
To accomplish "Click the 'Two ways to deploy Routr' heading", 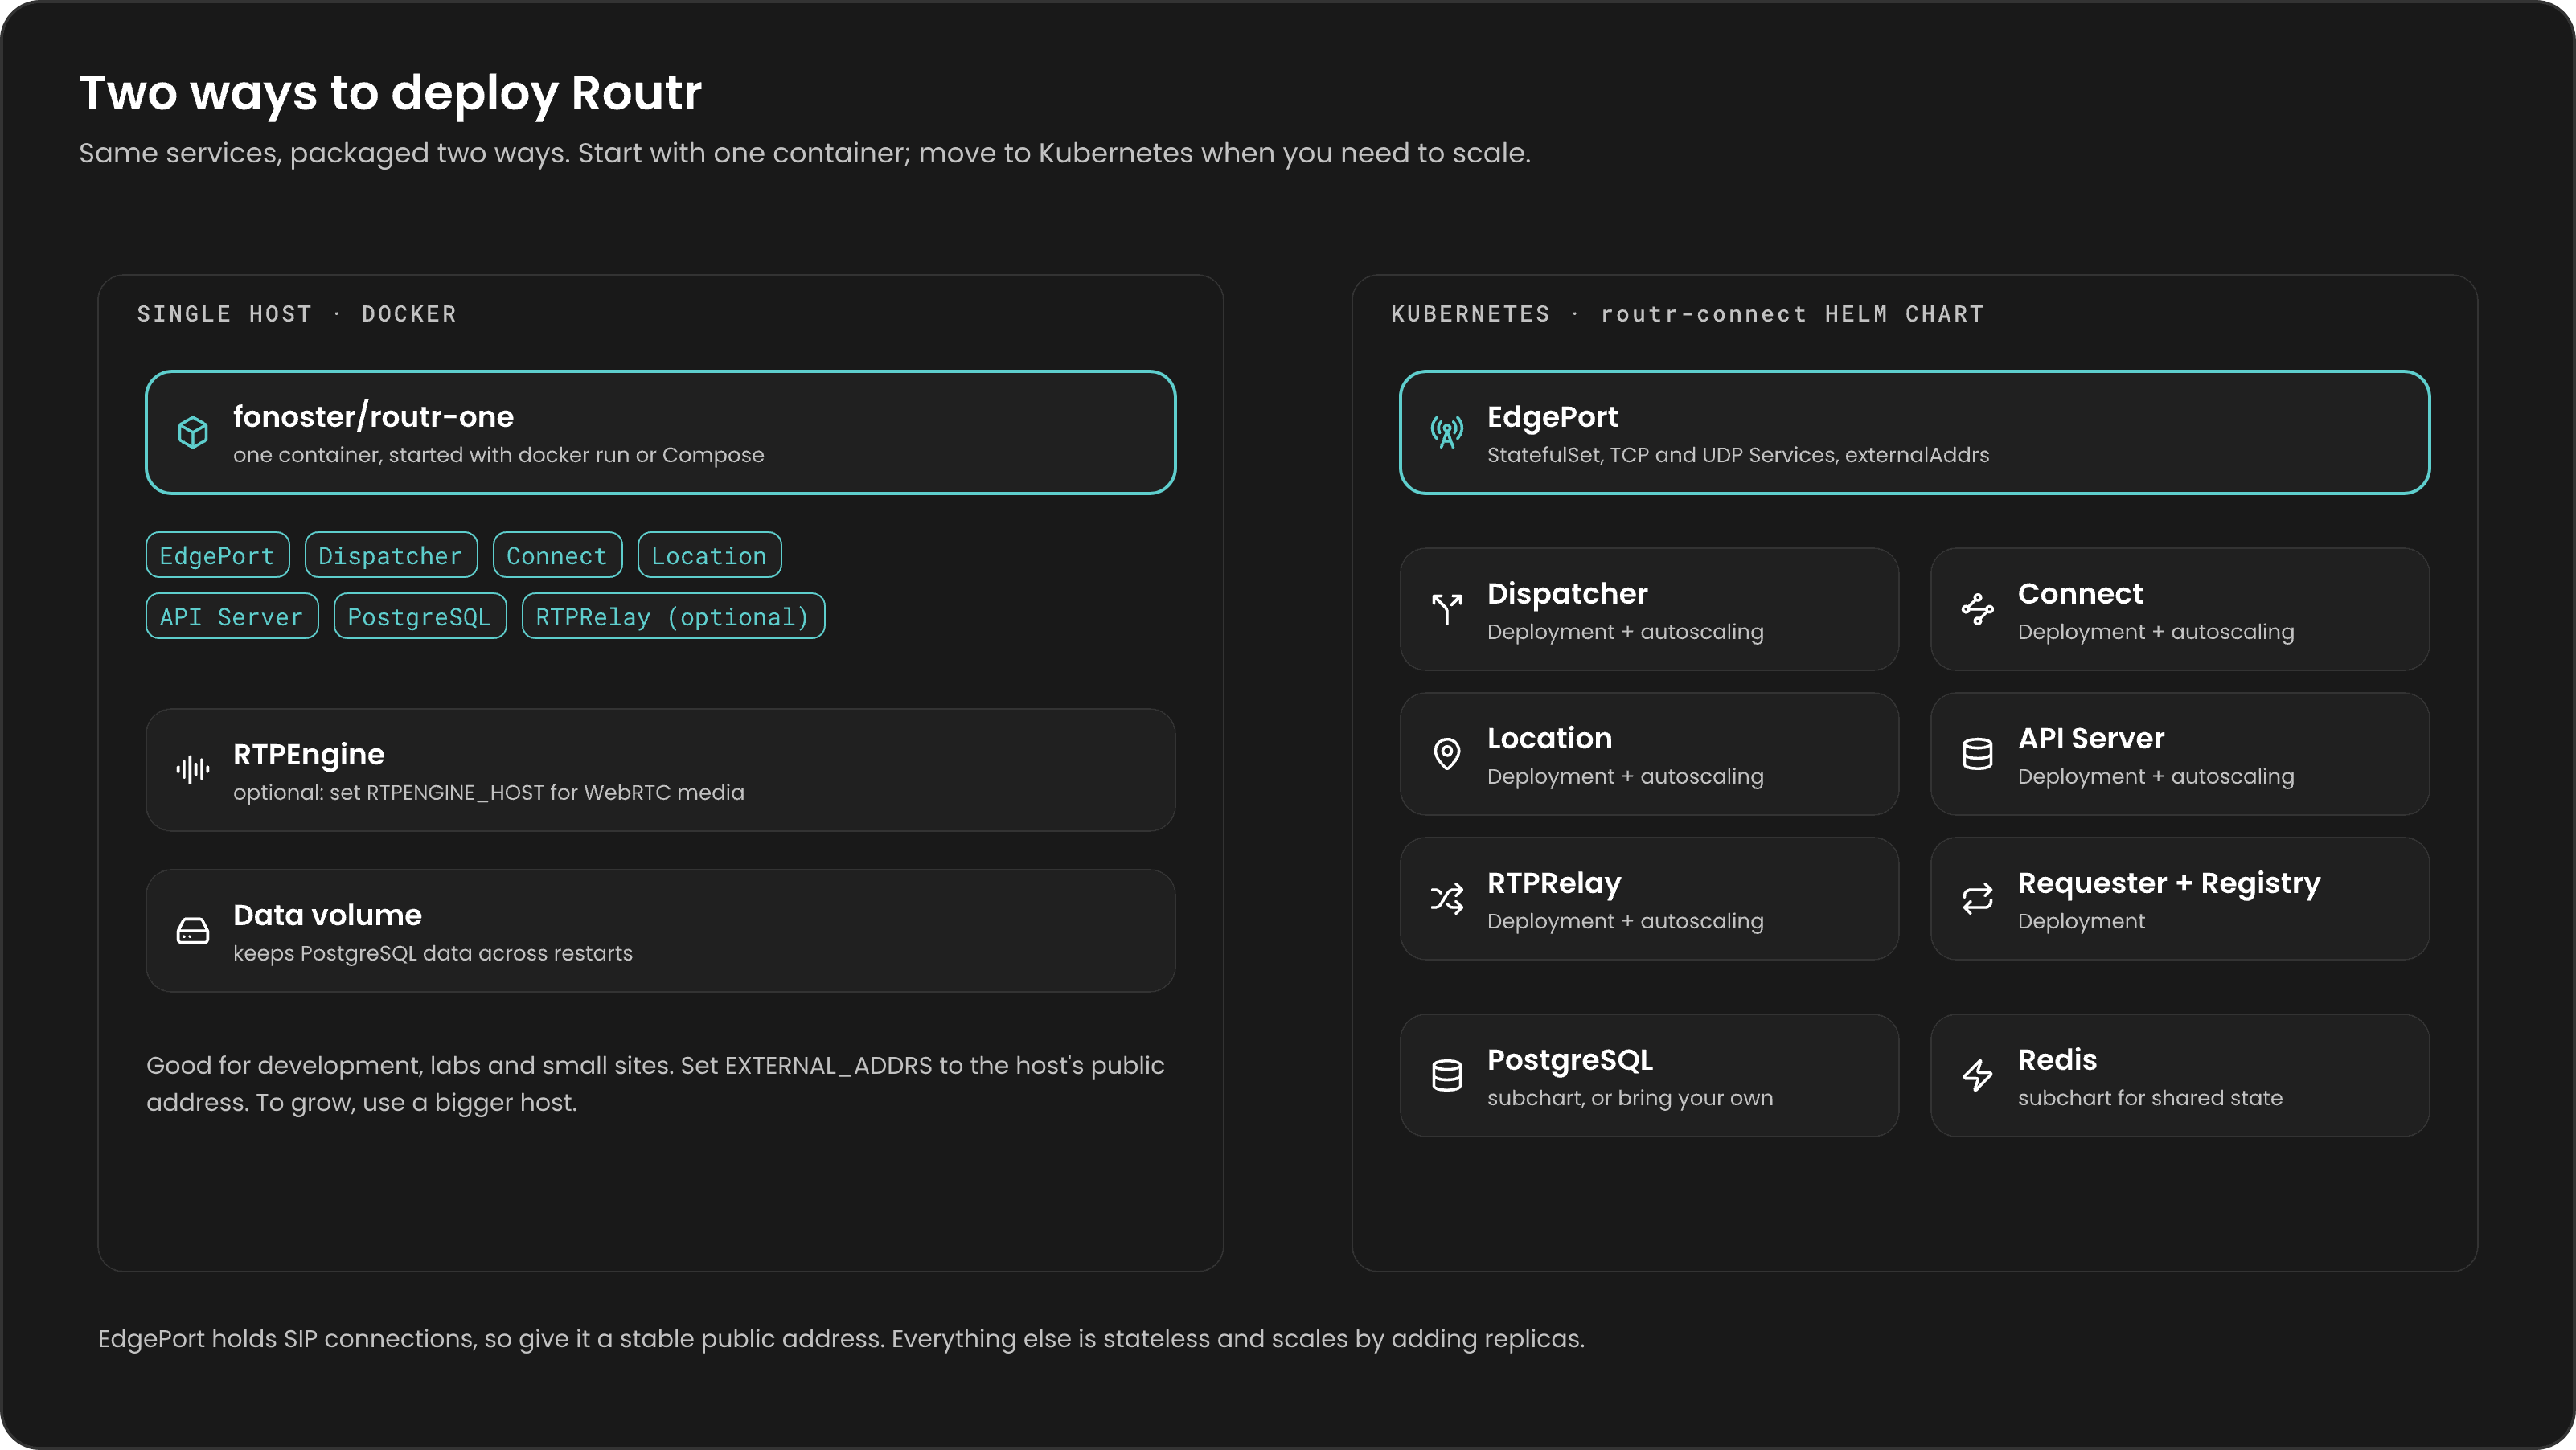I will [390, 93].
